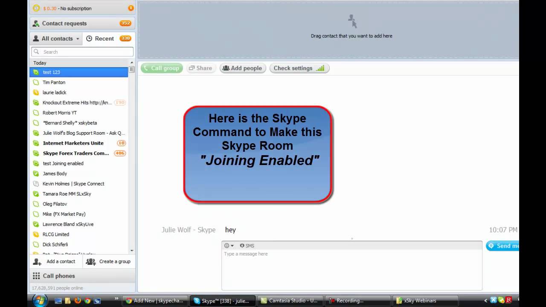Open Internet Marketers Unite group
This screenshot has width=546, height=307.
pos(79,143)
